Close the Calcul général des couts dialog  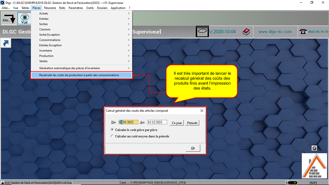[x=202, y=111]
